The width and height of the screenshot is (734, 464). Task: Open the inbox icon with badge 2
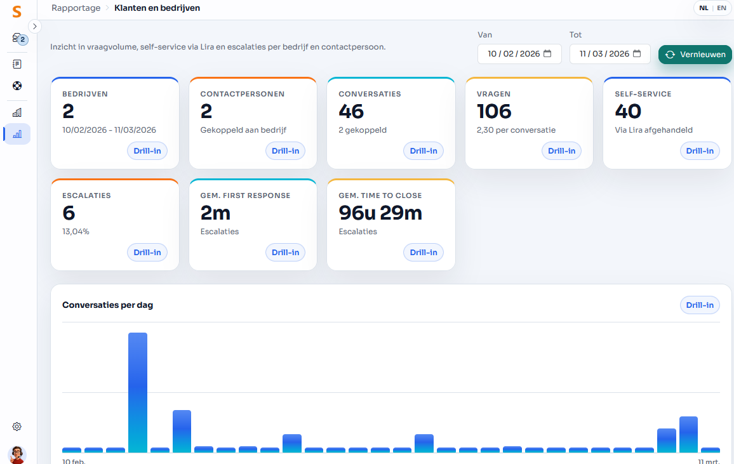tap(18, 39)
